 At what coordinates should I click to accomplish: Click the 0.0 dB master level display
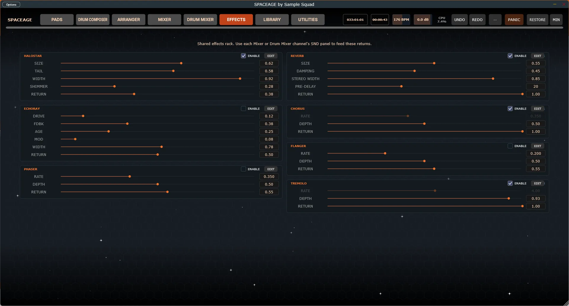point(423,20)
